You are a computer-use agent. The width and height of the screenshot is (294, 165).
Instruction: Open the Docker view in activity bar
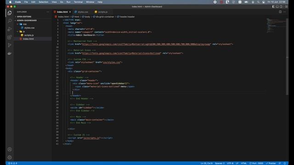[9, 53]
